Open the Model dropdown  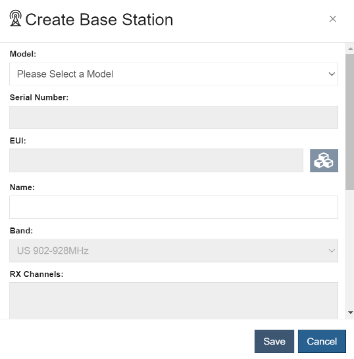click(174, 74)
